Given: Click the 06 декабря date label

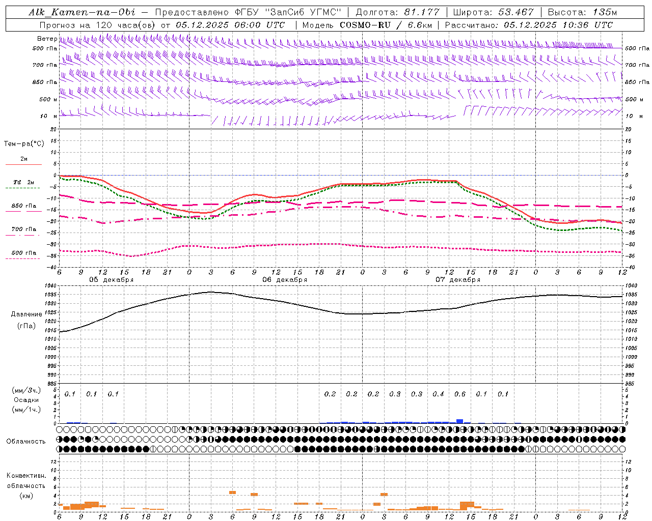Looking at the screenshot, I should [285, 280].
